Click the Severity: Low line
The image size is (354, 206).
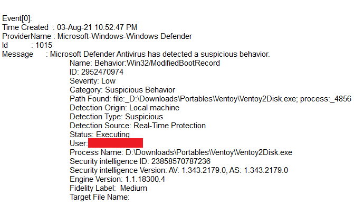pyautogui.click(x=92, y=81)
